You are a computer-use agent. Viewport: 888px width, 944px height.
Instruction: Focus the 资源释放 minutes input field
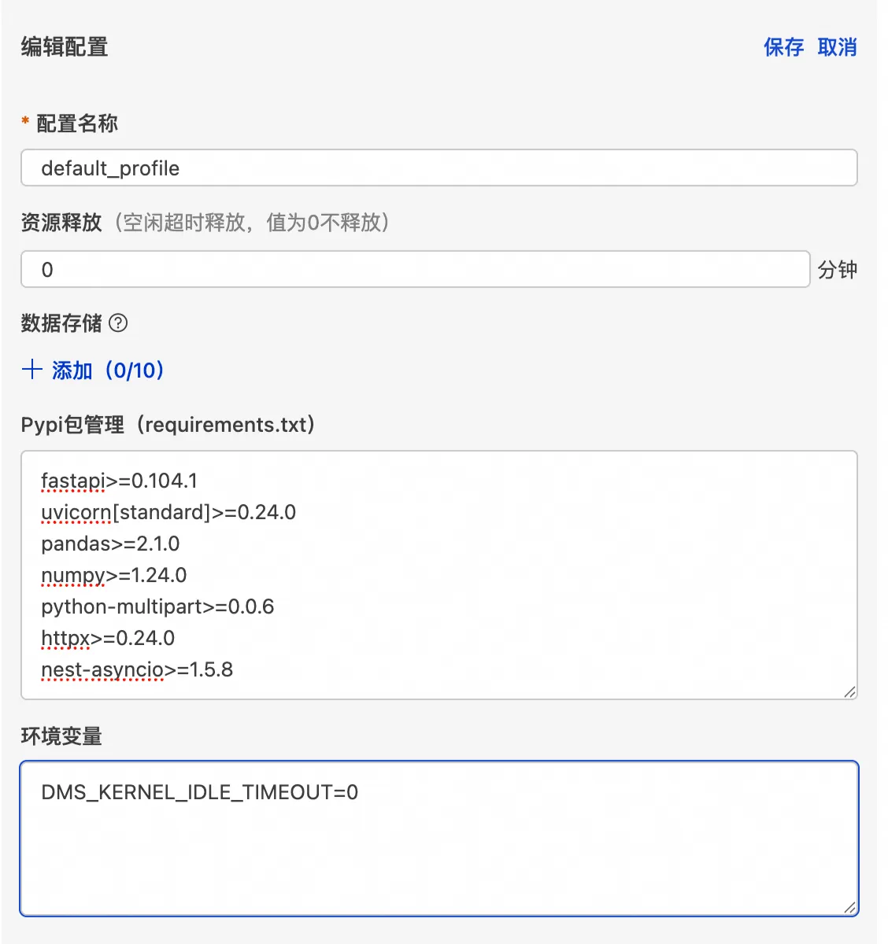[x=415, y=269]
